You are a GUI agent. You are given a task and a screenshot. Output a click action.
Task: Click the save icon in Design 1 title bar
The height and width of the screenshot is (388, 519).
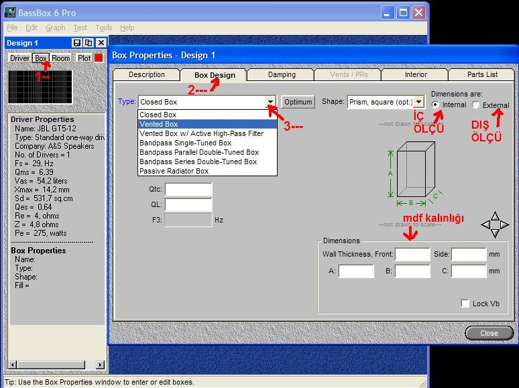click(78, 43)
